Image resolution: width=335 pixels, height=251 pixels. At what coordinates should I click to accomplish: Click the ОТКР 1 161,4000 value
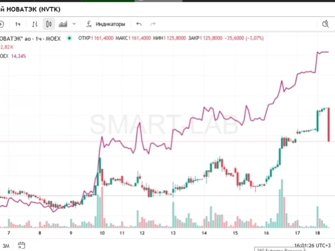(x=95, y=38)
